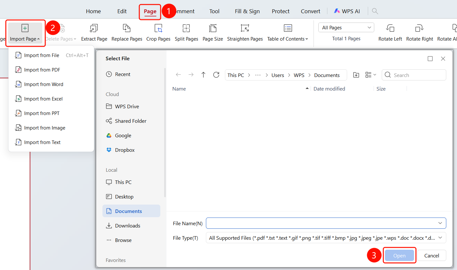Switch to the Edit tab
Viewport: 457px width, 270px height.
[122, 11]
